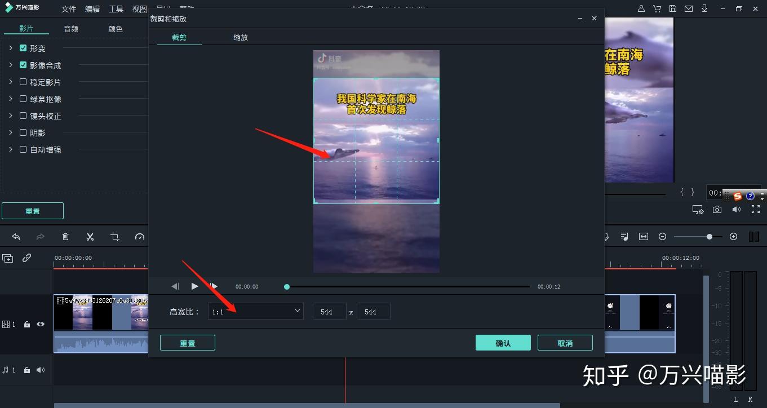Uncheck the 影像合成 checkbox

click(23, 65)
